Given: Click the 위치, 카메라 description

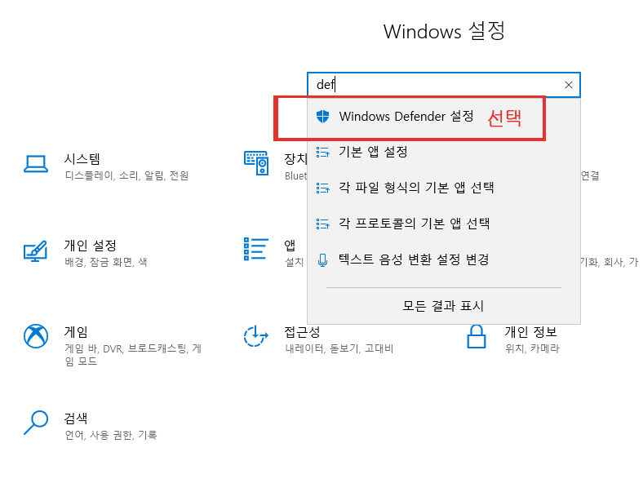Looking at the screenshot, I should pos(532,349).
